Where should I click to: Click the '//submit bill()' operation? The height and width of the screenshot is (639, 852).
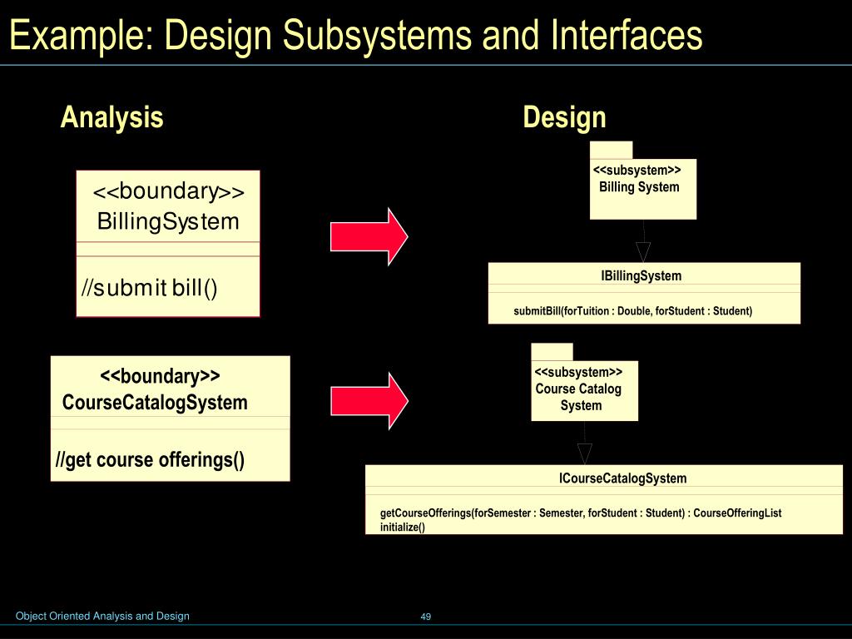point(150,288)
